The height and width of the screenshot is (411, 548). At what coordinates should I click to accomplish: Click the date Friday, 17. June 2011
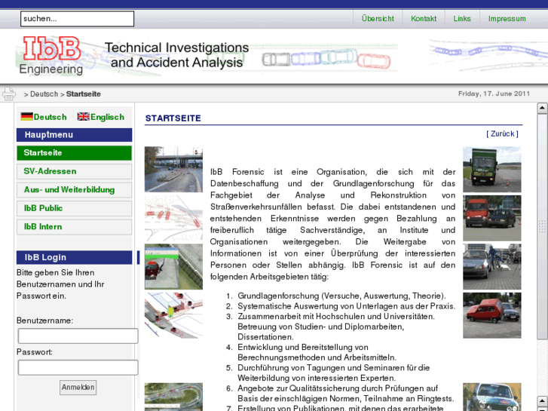(x=494, y=94)
